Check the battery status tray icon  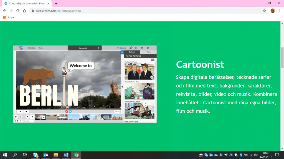[246, 155]
